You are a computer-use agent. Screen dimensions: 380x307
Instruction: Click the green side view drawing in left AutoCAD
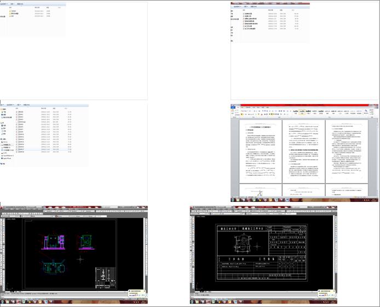(85, 242)
